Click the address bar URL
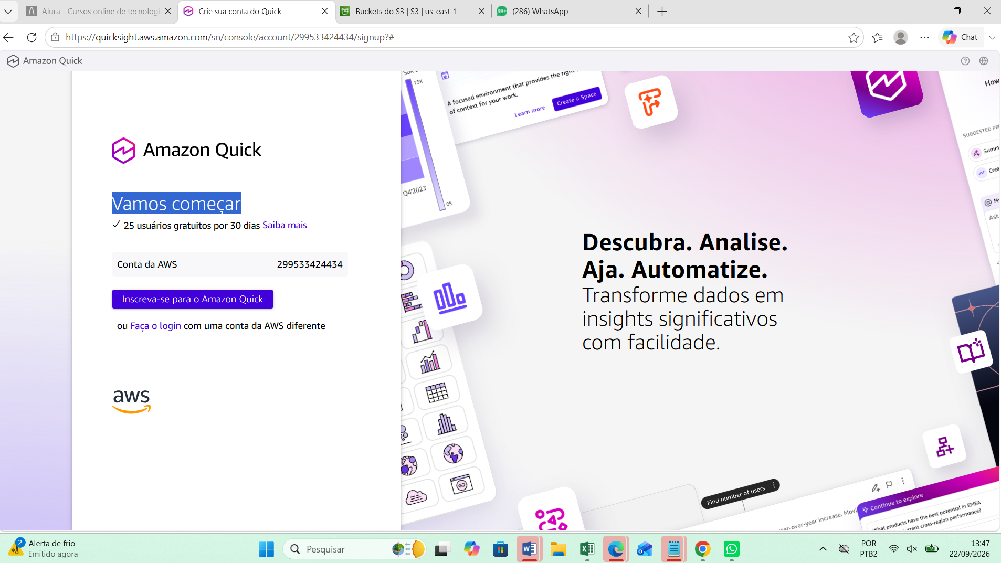Viewport: 1001px width, 563px height. tap(230, 37)
